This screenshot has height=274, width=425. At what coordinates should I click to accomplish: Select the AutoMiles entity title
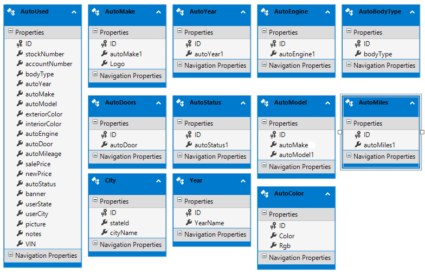(x=374, y=102)
